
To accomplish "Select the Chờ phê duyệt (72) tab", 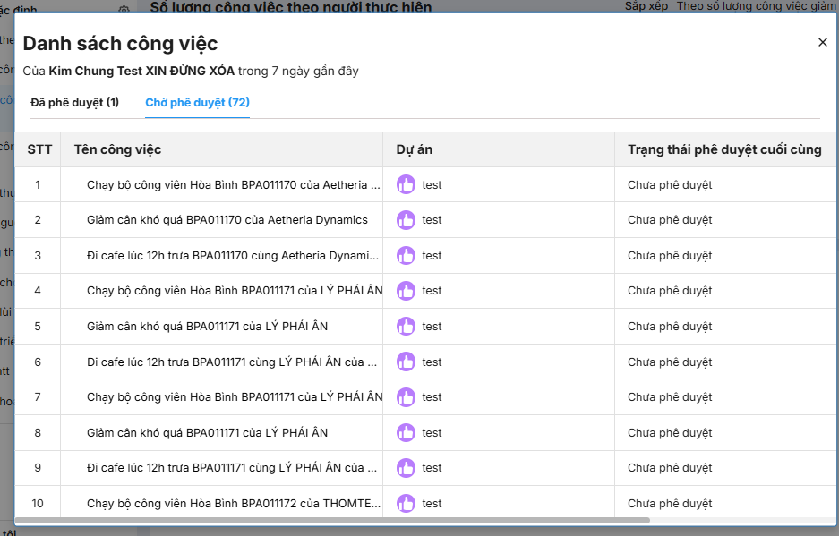I will click(x=198, y=102).
